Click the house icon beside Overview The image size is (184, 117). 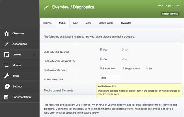tap(7, 33)
